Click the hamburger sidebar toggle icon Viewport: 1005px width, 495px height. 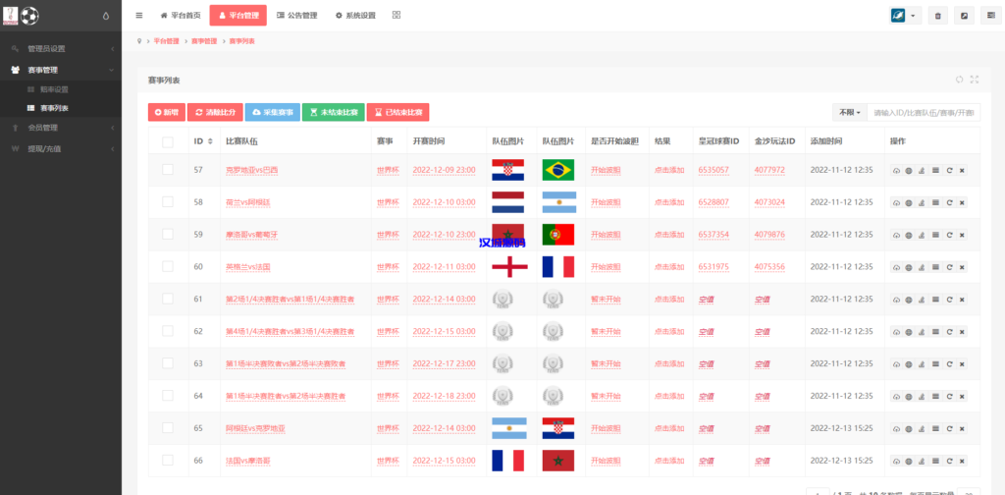(x=139, y=16)
